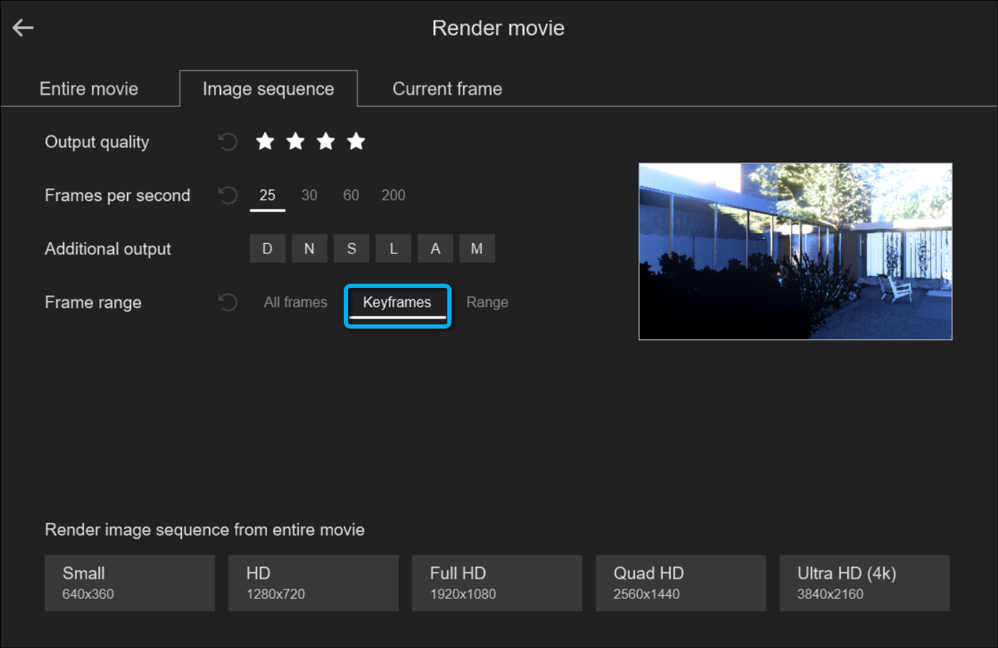Set output quality to one star
The width and height of the screenshot is (998, 648).
265,142
